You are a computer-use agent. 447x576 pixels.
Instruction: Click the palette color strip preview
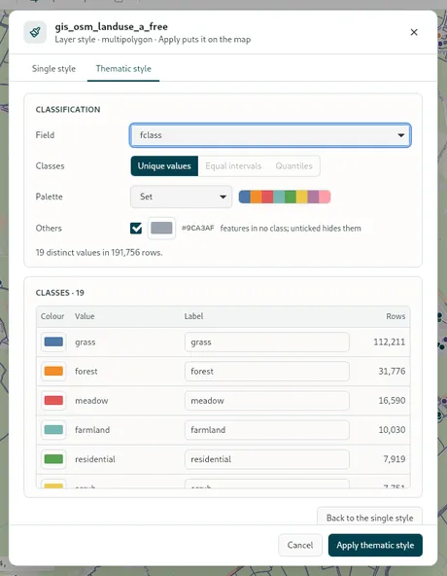point(285,197)
